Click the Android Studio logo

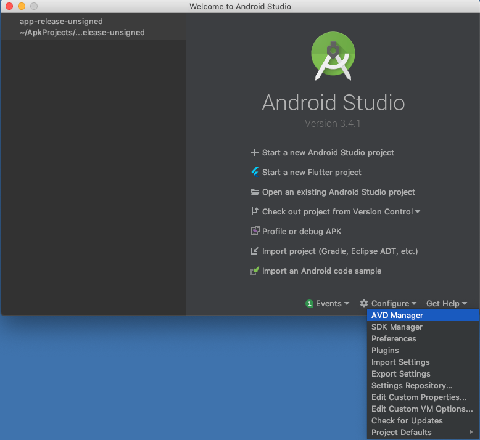pos(333,56)
